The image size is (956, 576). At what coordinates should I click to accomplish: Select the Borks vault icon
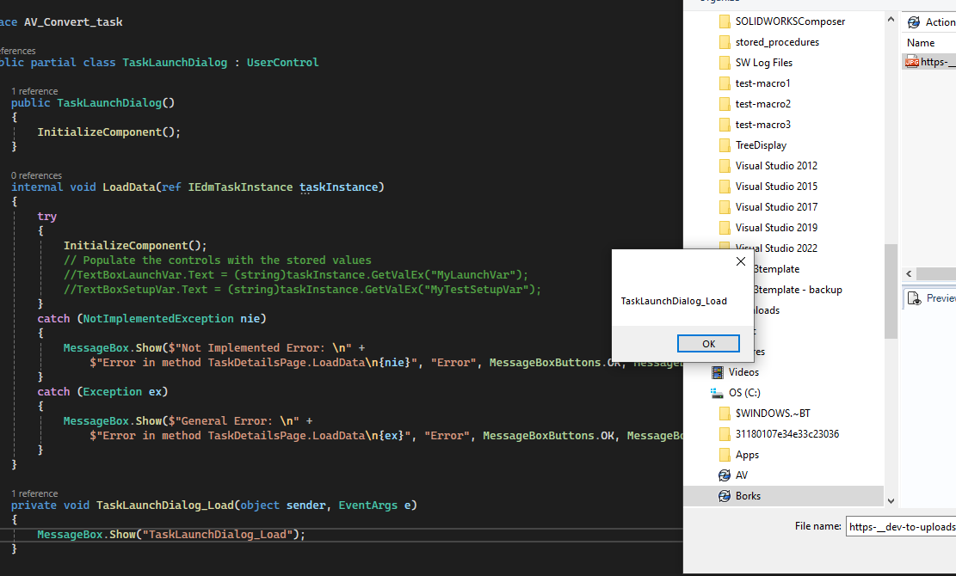(x=725, y=496)
